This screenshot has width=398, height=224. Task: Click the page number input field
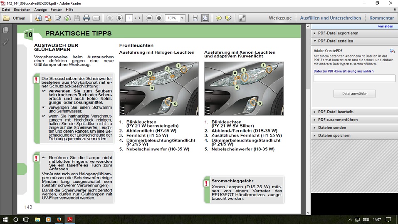pyautogui.click(x=129, y=18)
